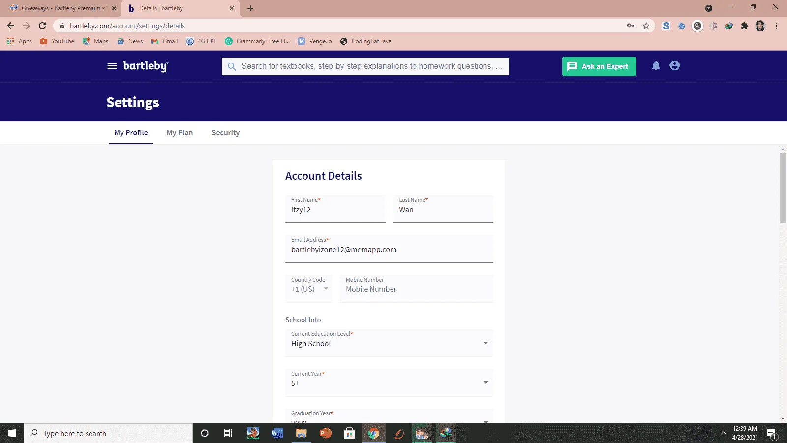Screen dimensions: 787x443
Task: Open the notifications bell
Action: 656,65
